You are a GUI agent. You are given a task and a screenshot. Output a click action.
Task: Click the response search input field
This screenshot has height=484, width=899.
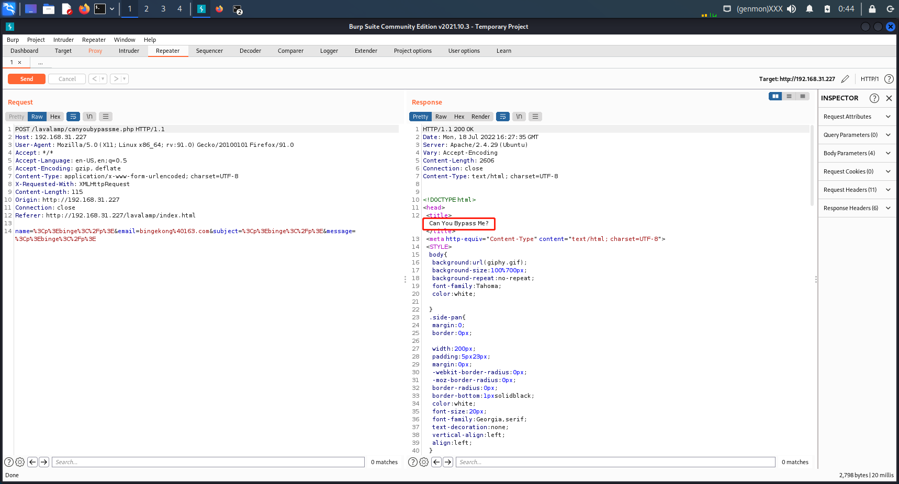pyautogui.click(x=615, y=462)
